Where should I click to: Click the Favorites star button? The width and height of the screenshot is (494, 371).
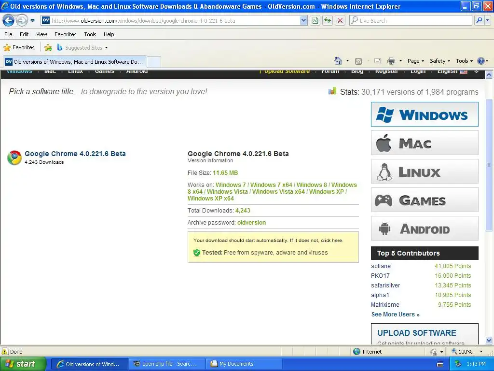point(19,48)
